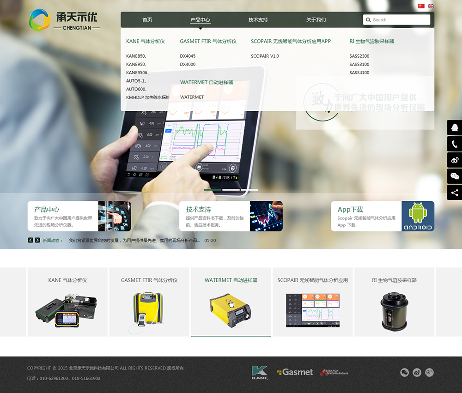Image resolution: width=462 pixels, height=393 pixels.
Task: Show the next news item with the right arrow
Action: (37, 240)
